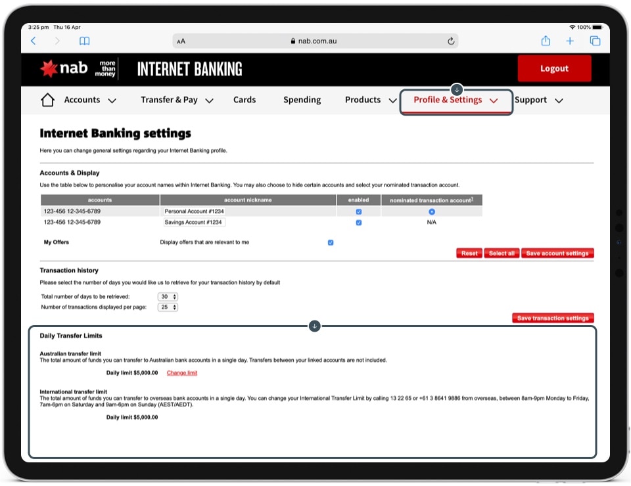
Task: Tap the page reload icon
Action: (451, 41)
